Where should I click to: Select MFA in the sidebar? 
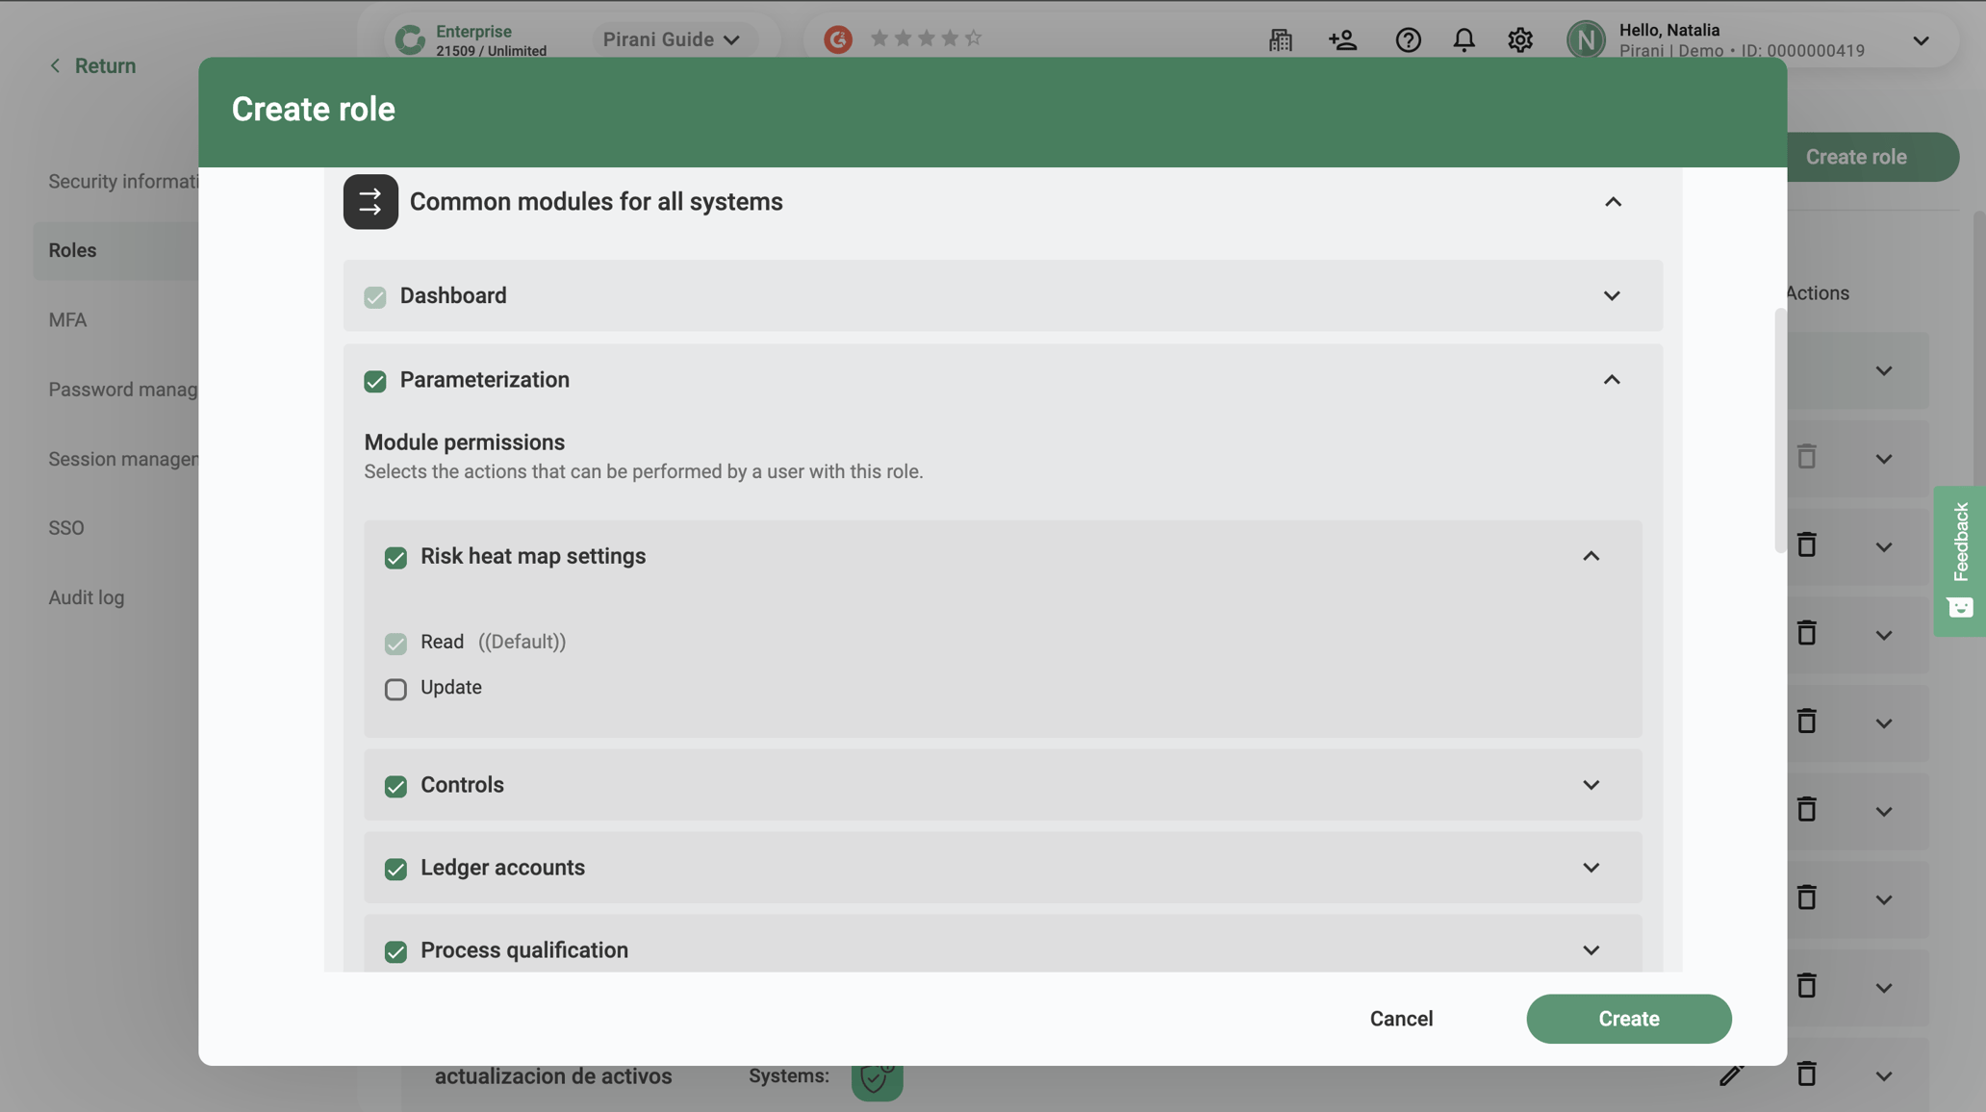(x=66, y=319)
